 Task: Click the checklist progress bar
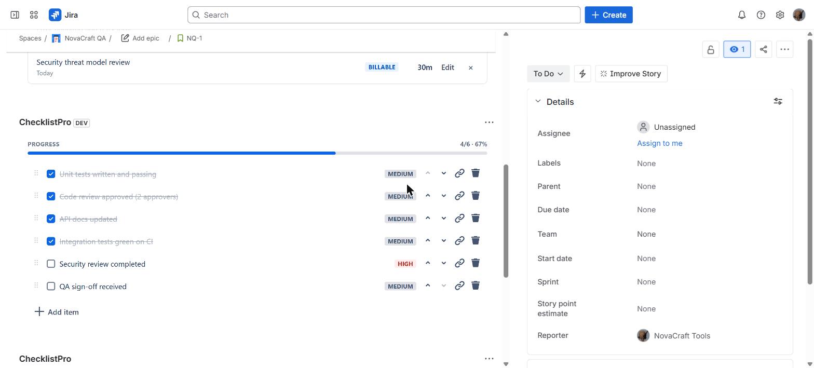coord(257,153)
